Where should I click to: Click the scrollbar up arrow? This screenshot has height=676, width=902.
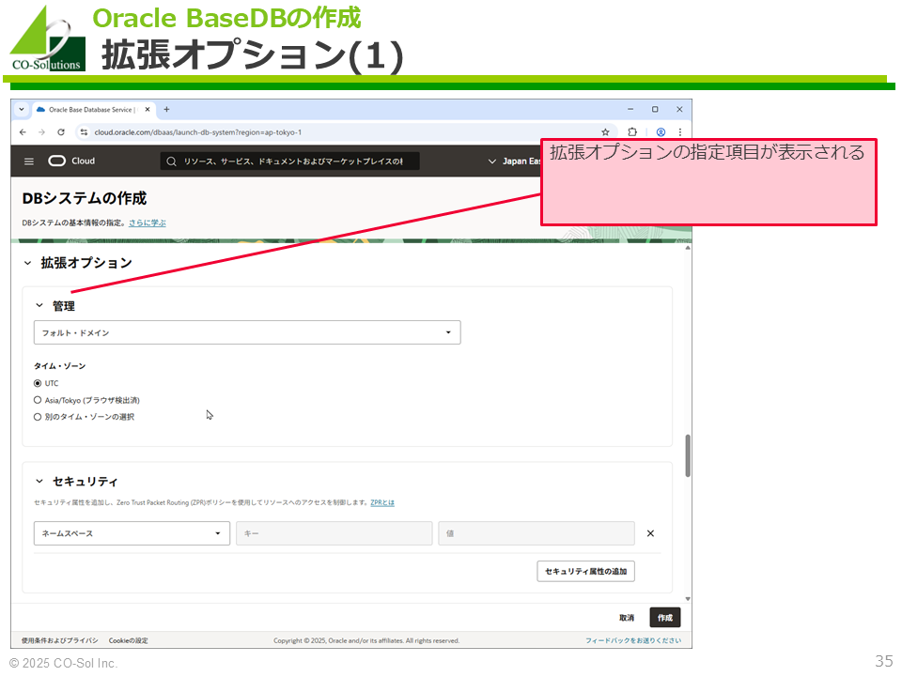click(x=688, y=248)
